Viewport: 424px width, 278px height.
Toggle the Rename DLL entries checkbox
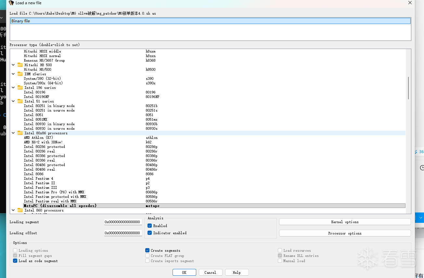tap(280, 256)
